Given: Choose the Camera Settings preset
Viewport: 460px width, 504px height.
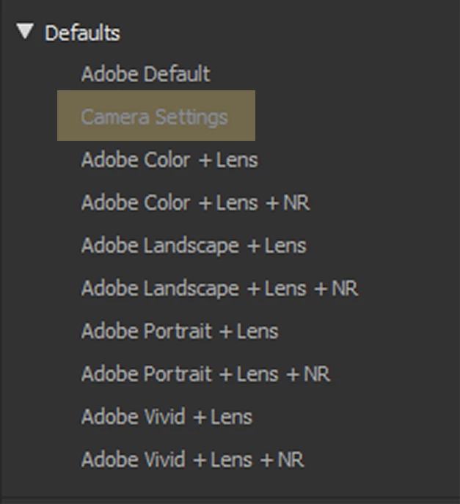Looking at the screenshot, I should (154, 117).
